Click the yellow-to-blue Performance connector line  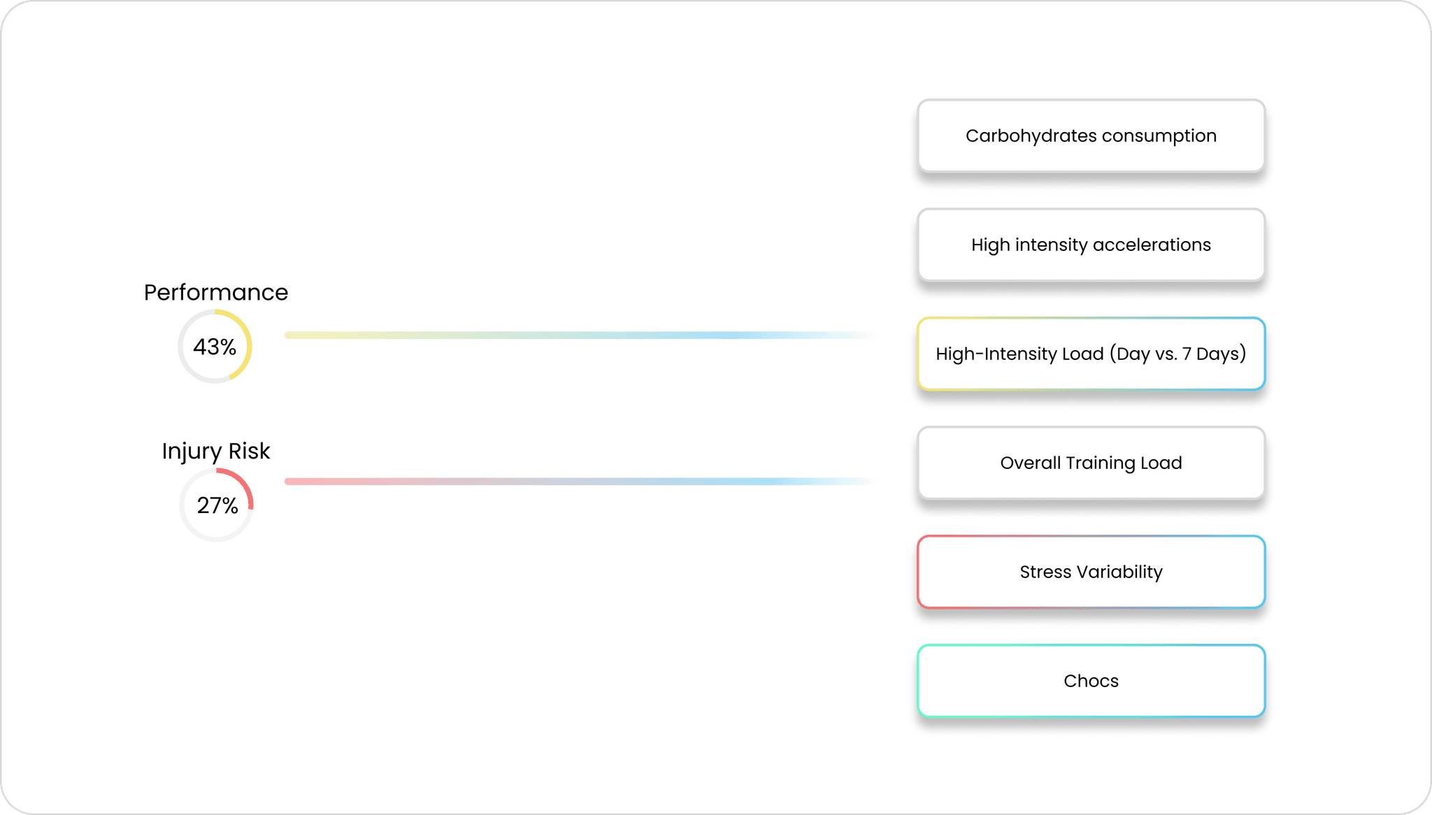pyautogui.click(x=580, y=336)
